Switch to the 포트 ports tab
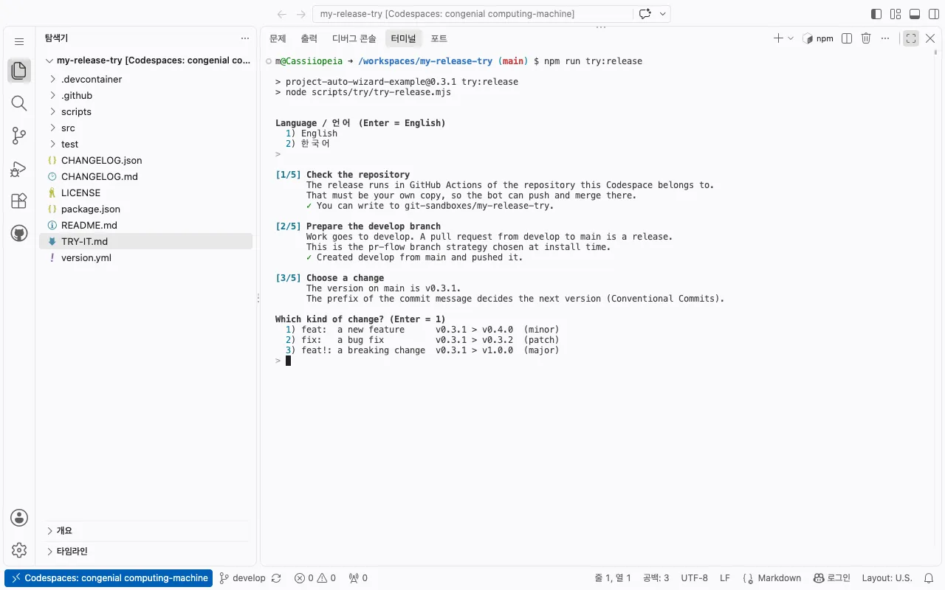The image size is (945, 590). [439, 38]
